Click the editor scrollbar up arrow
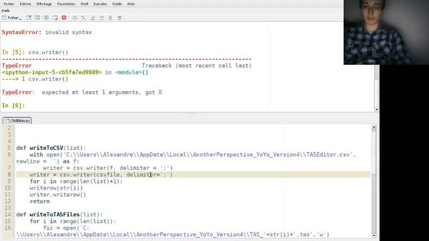 pyautogui.click(x=374, y=127)
